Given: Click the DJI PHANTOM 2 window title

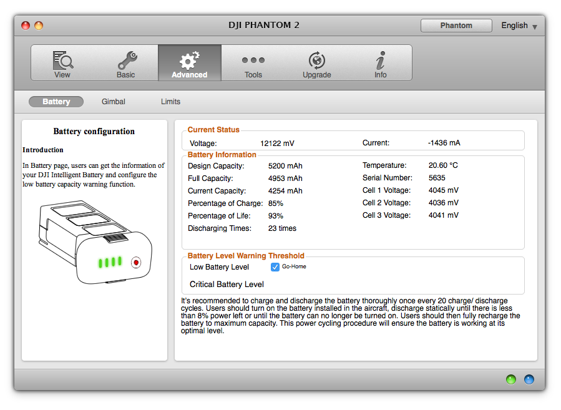Looking at the screenshot, I should coord(264,26).
